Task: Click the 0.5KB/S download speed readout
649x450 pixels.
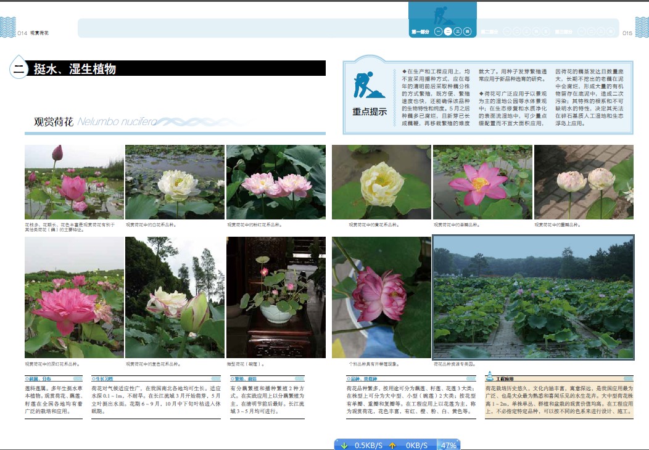Action: tap(368, 445)
